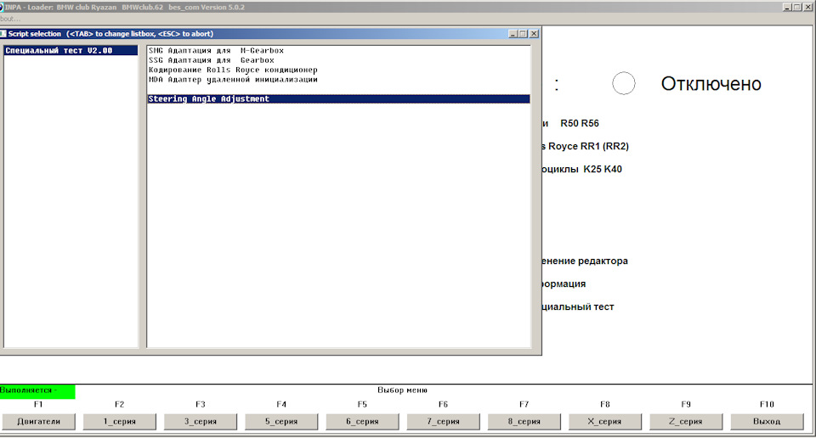Select 'Steering Angle Adjustment' script row
816x438 pixels.
[339, 98]
